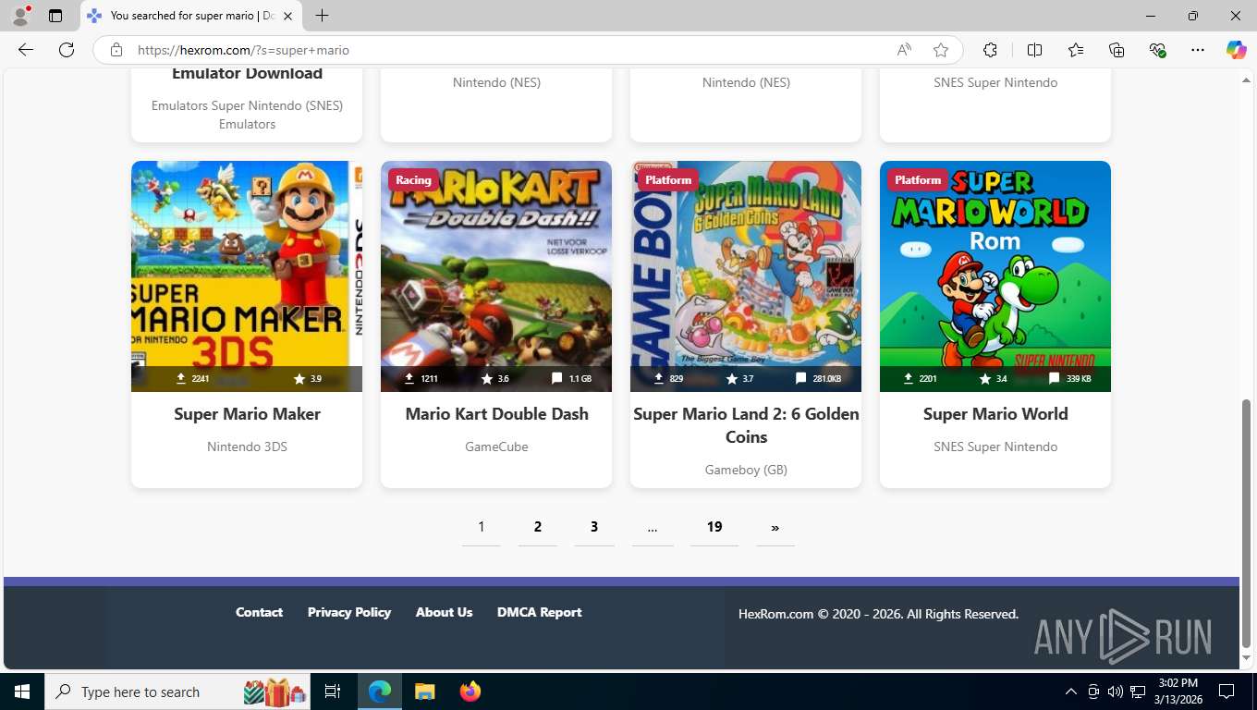Open the network tray icon
1257x710 pixels.
point(1138,692)
